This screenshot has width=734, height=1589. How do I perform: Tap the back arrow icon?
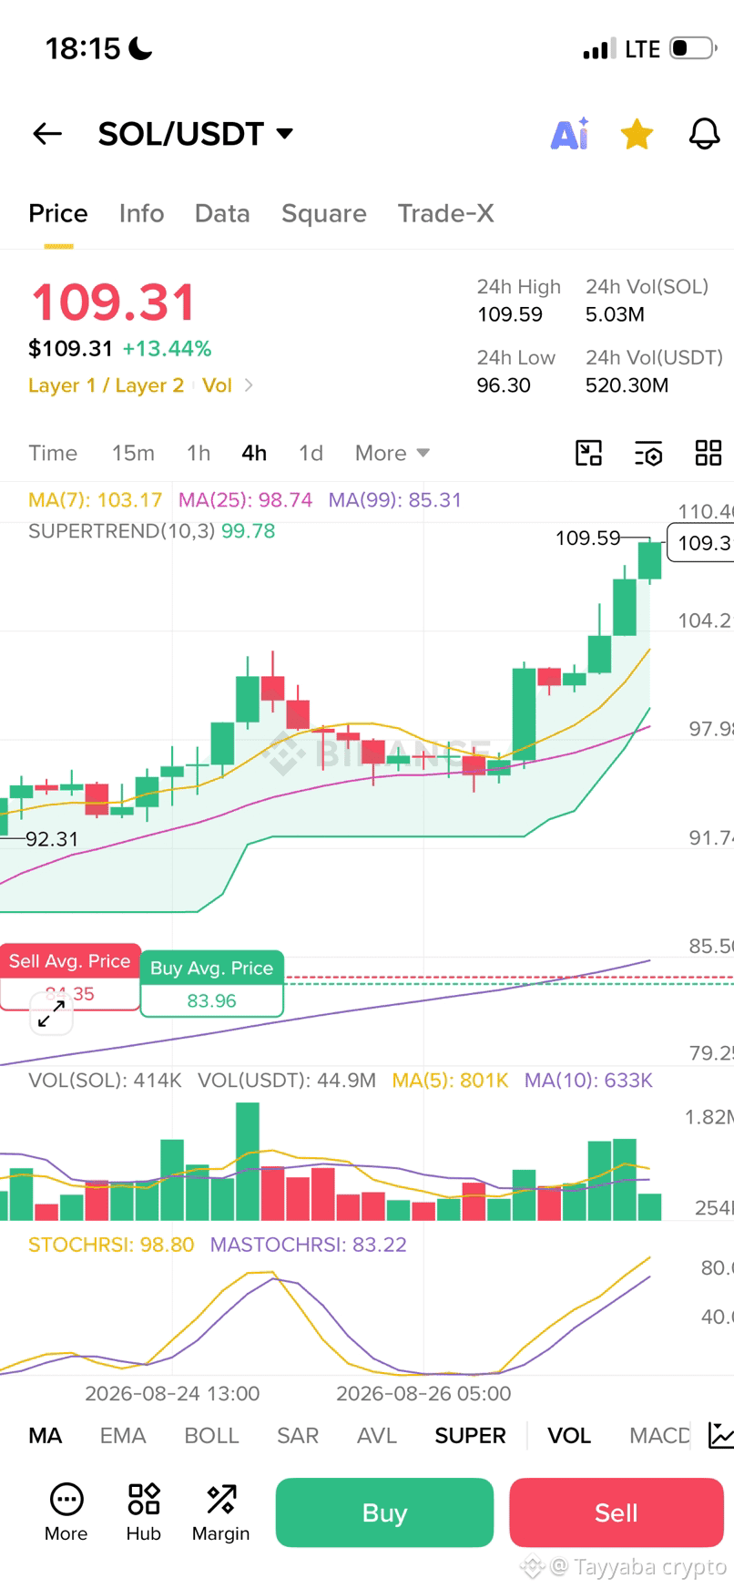47,134
